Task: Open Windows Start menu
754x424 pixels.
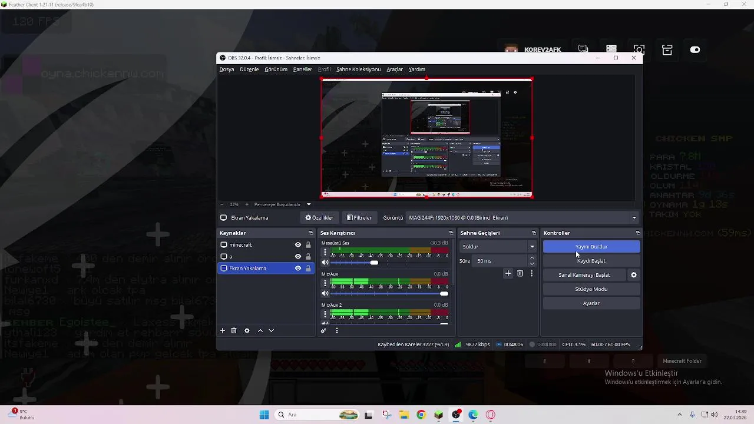Action: (264, 415)
